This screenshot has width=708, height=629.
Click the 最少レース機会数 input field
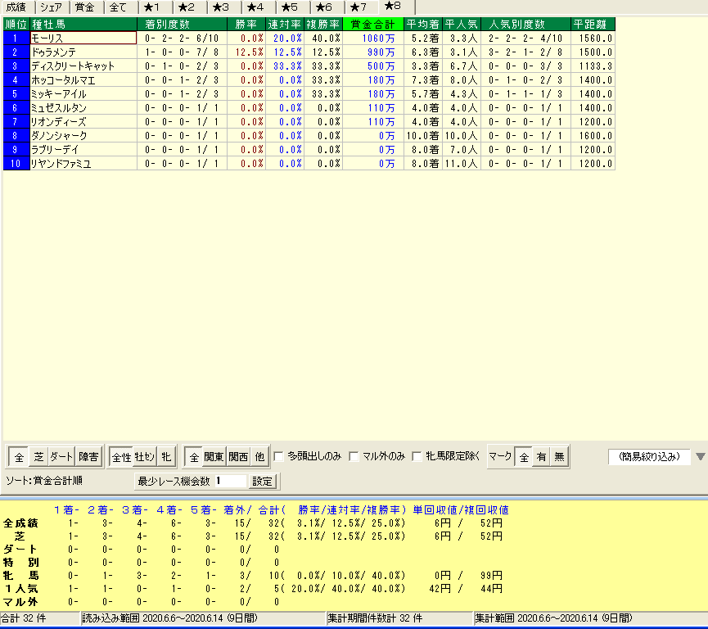coord(231,481)
